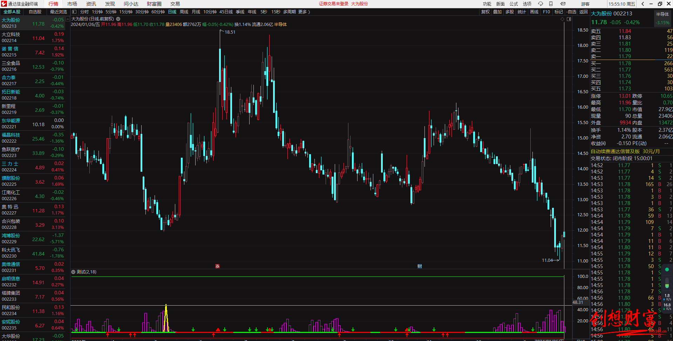Open the 复权 toolbar option
The height and width of the screenshot is (341, 673).
[485, 12]
